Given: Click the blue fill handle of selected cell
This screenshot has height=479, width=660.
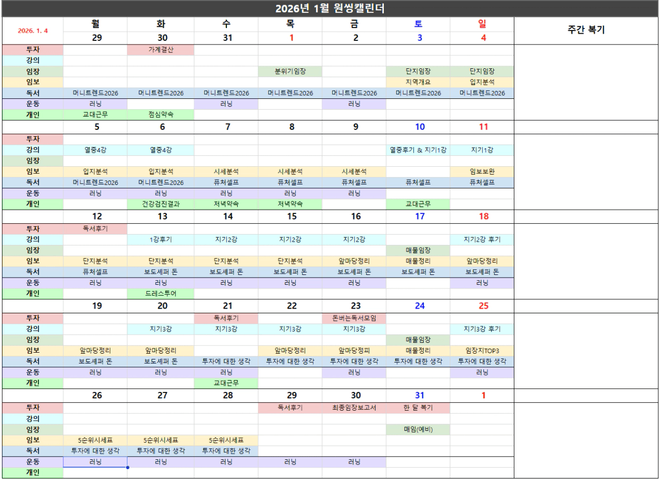Looking at the screenshot, I should pos(127,468).
